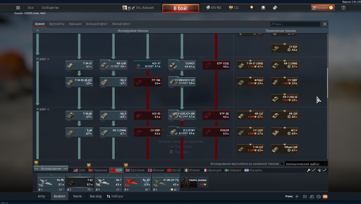Close the research tree window
This screenshot has height=204, width=361.
point(325,24)
